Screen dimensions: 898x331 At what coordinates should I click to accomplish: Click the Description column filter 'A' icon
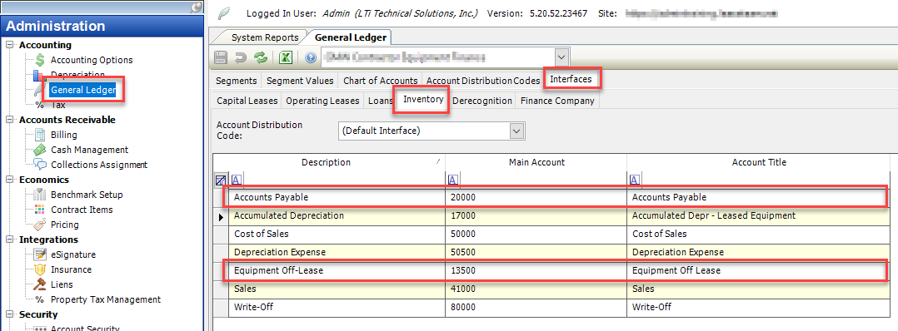click(236, 180)
